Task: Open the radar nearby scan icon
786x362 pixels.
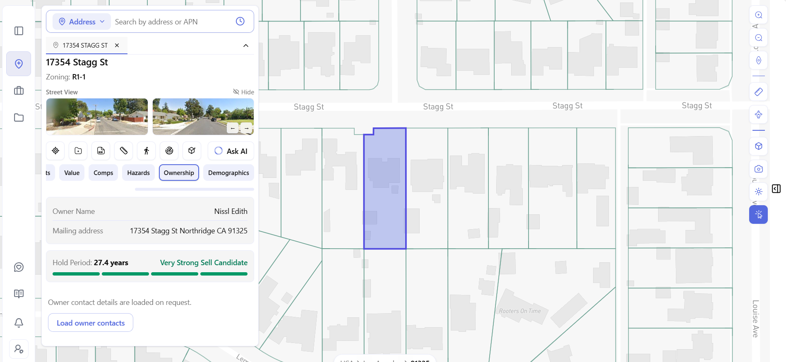Action: point(169,151)
